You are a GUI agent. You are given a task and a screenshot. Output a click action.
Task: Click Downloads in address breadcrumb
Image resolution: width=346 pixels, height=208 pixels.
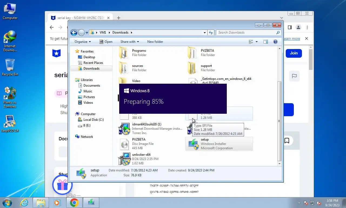[120, 32]
